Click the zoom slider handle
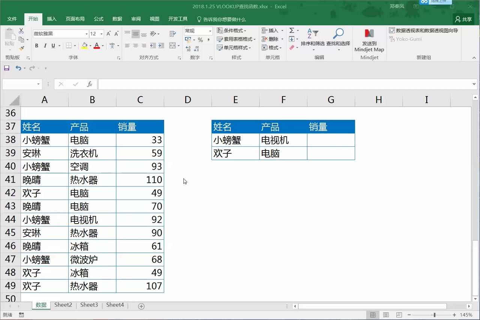This screenshot has width=480, height=320. (x=434, y=315)
